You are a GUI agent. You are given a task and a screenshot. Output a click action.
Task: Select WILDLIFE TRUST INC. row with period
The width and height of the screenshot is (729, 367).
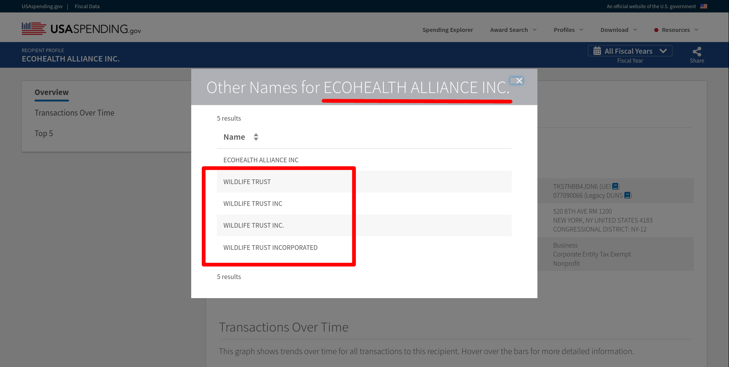click(364, 225)
